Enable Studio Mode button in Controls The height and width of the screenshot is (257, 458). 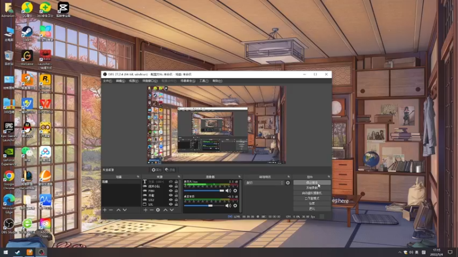click(312, 198)
